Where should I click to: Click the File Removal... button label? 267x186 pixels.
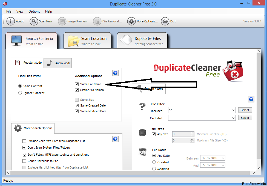coord(112,21)
